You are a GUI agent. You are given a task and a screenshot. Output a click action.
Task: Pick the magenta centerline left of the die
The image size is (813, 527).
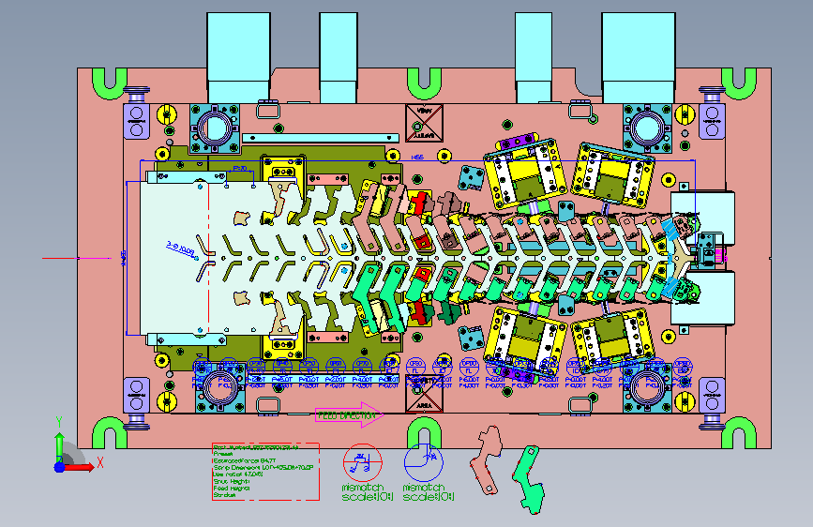[x=77, y=258]
